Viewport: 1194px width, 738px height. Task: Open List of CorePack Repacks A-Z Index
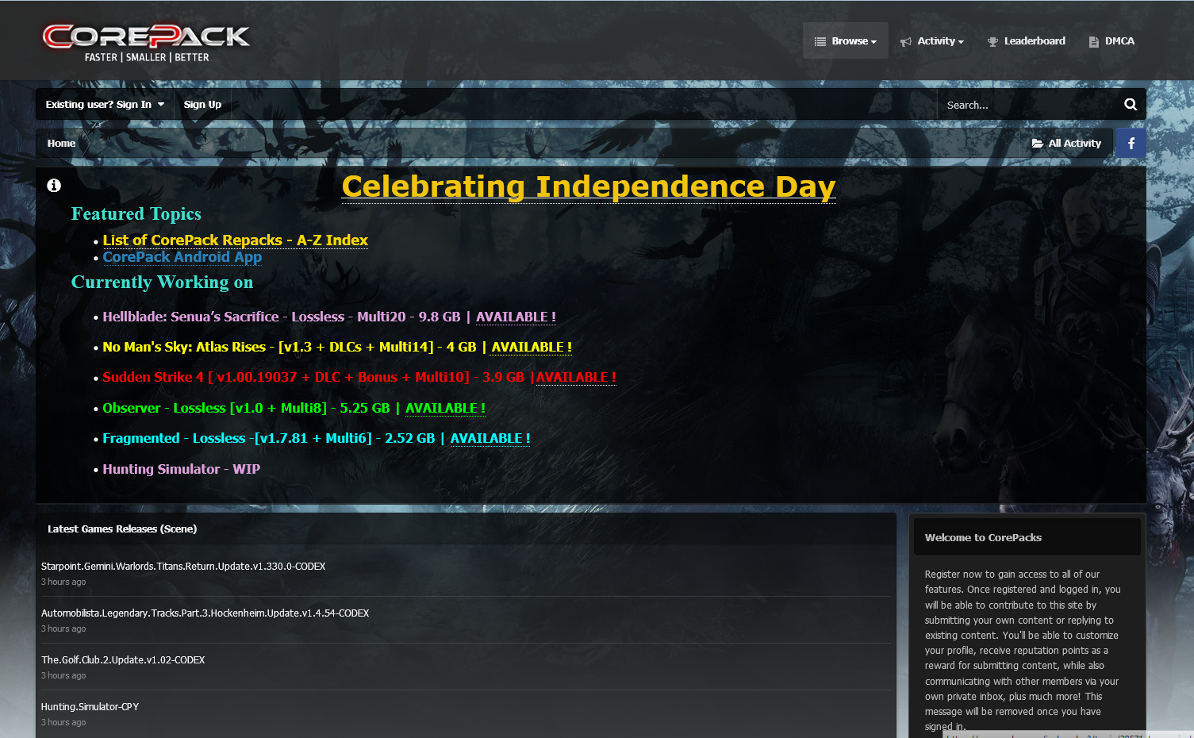pyautogui.click(x=235, y=240)
